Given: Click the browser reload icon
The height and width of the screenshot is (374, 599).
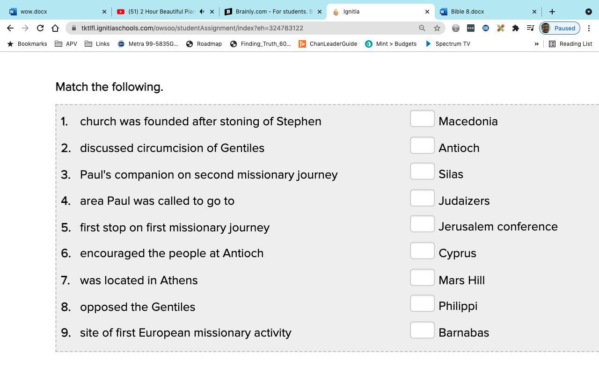Looking at the screenshot, I should coord(40,28).
